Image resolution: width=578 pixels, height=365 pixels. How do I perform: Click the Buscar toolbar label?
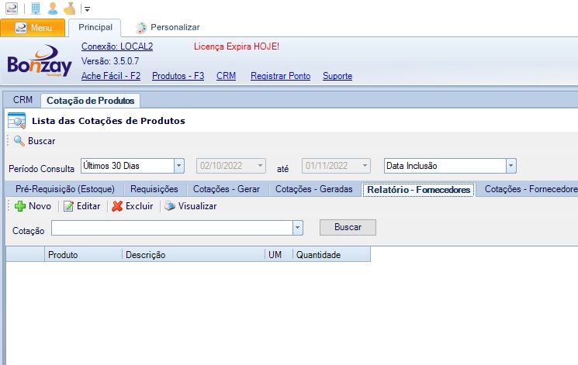[42, 141]
